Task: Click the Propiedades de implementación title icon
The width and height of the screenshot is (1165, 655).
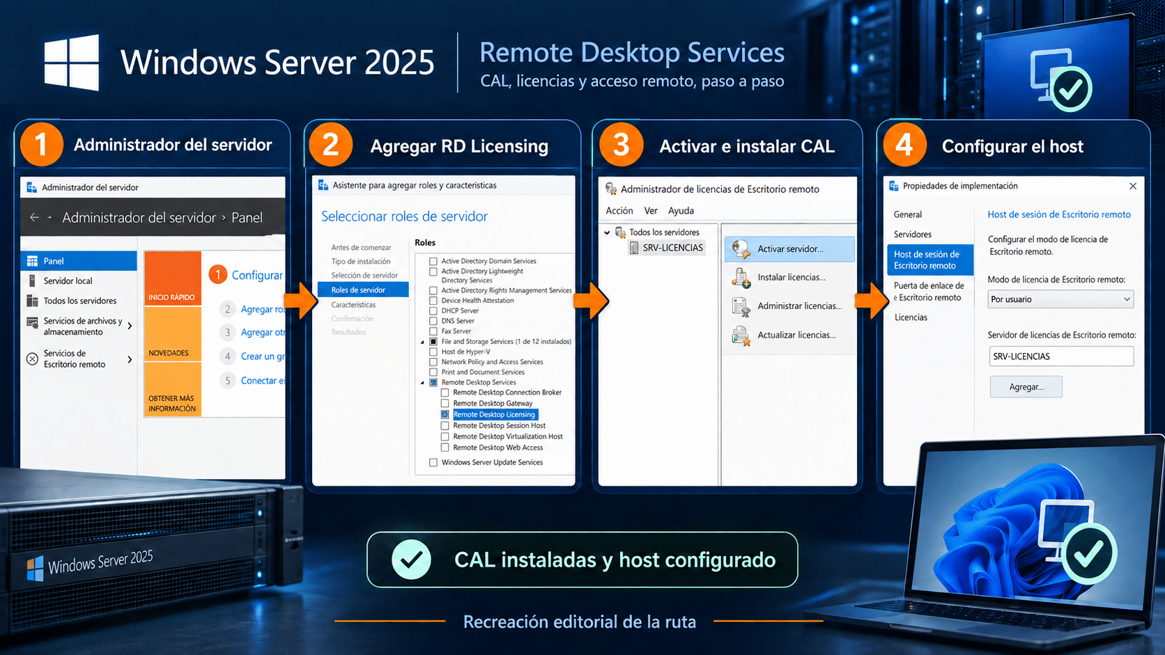Action: (893, 186)
